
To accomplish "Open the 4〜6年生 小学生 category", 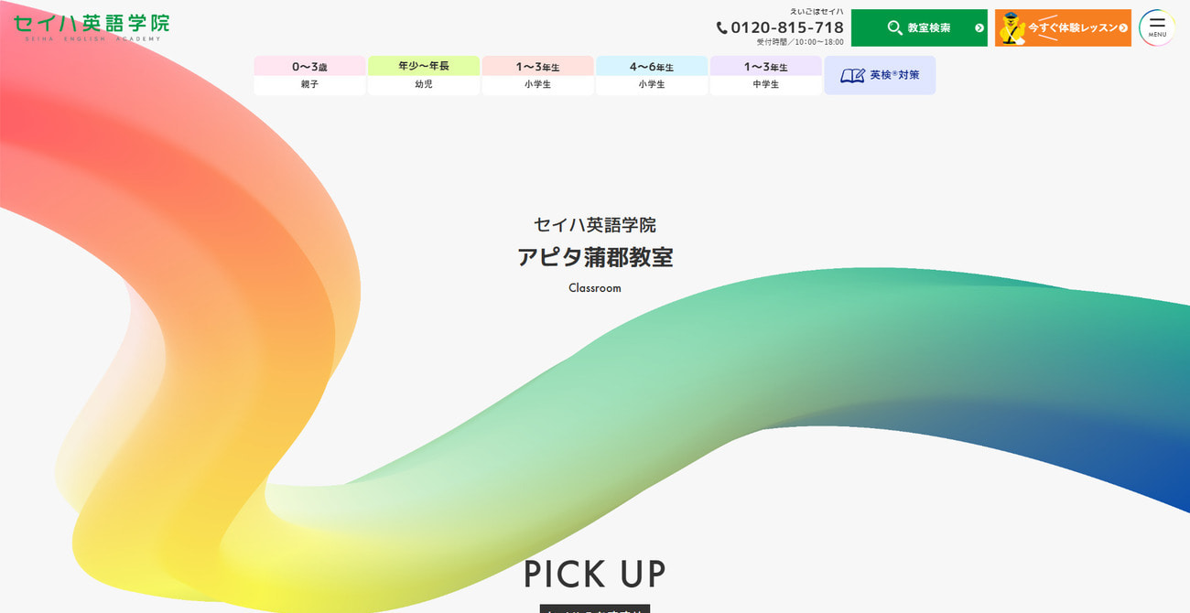I will click(652, 75).
